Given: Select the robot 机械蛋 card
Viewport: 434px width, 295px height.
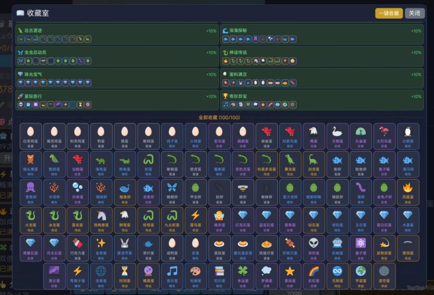Looking at the screenshot, I should tap(337, 248).
